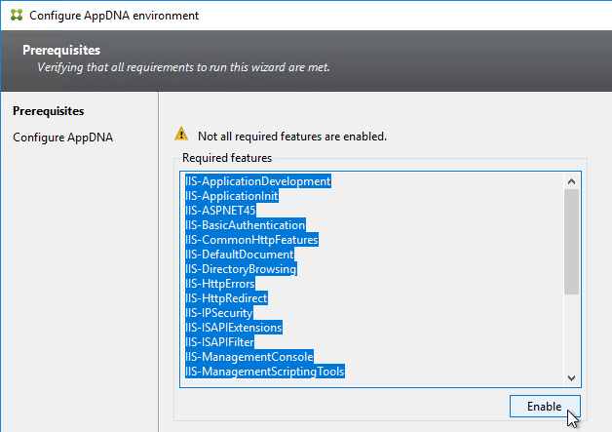The height and width of the screenshot is (432, 612).
Task: Click the scroll up arrow of features list
Action: pos(571,181)
